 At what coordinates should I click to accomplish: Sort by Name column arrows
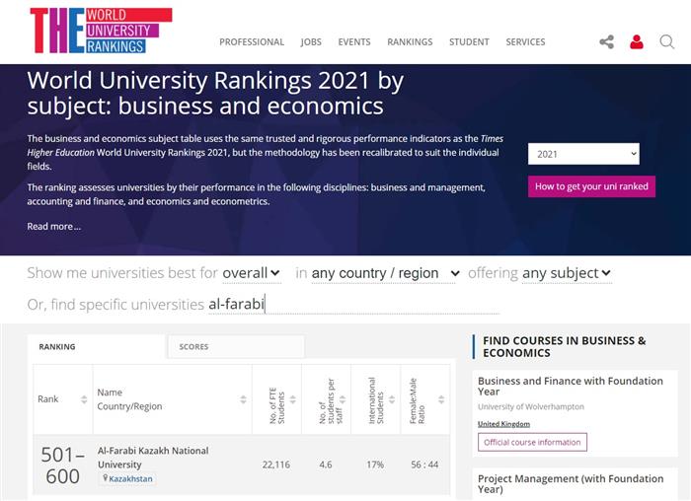243,399
